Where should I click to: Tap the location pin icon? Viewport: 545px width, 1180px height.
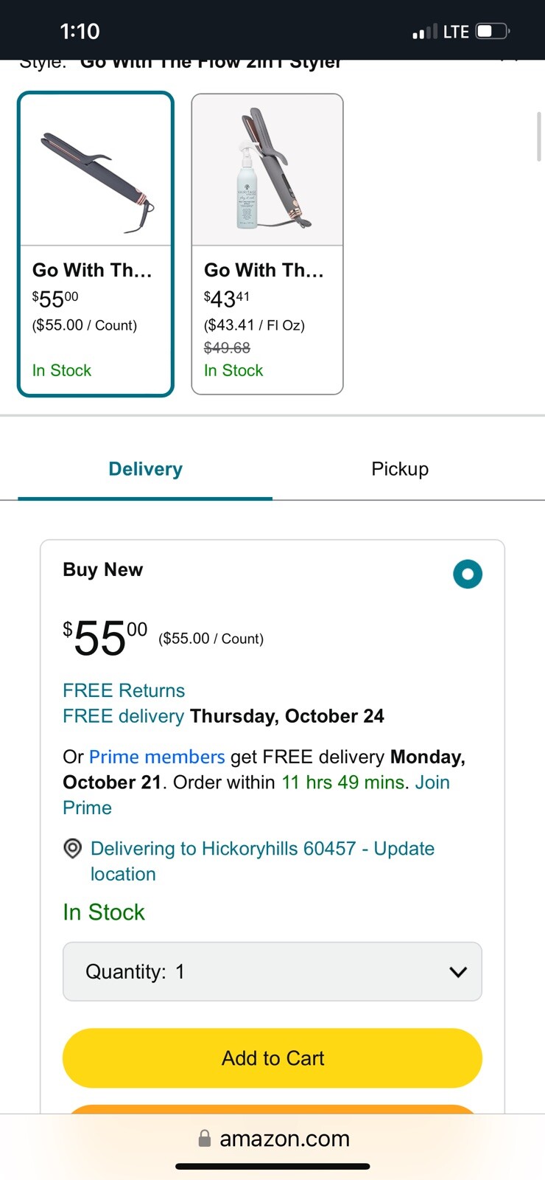point(72,849)
